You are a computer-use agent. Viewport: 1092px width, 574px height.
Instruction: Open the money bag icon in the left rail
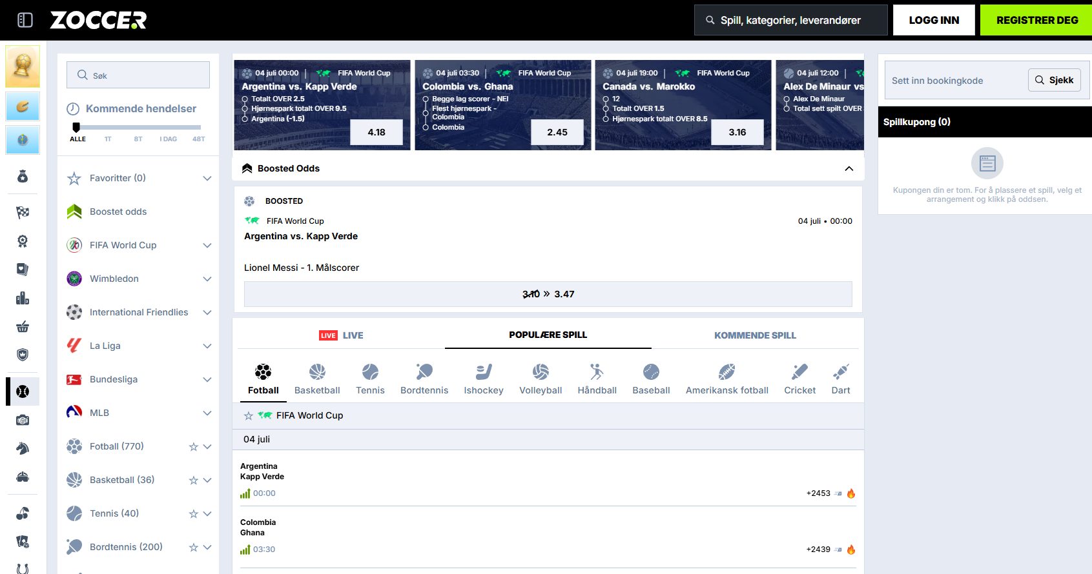(x=23, y=176)
